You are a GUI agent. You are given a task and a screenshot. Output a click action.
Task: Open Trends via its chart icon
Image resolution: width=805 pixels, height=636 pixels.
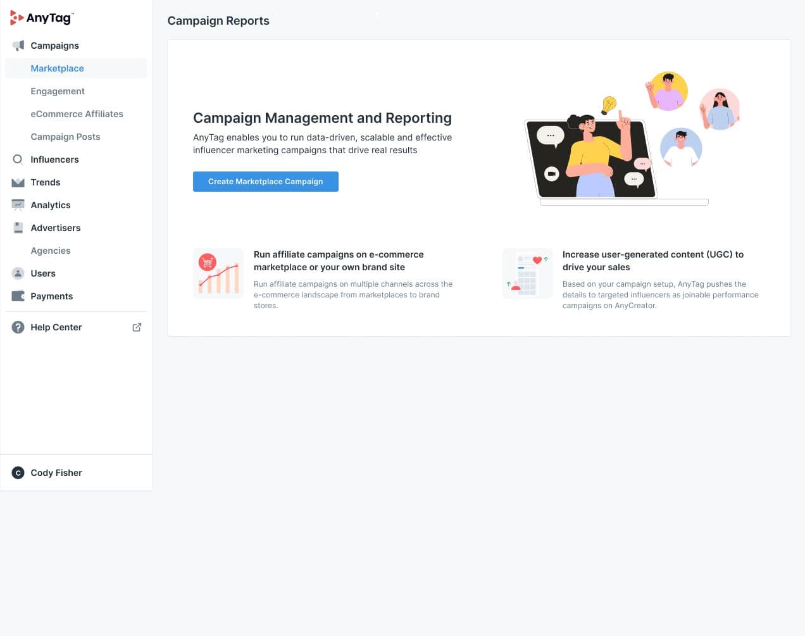18,182
